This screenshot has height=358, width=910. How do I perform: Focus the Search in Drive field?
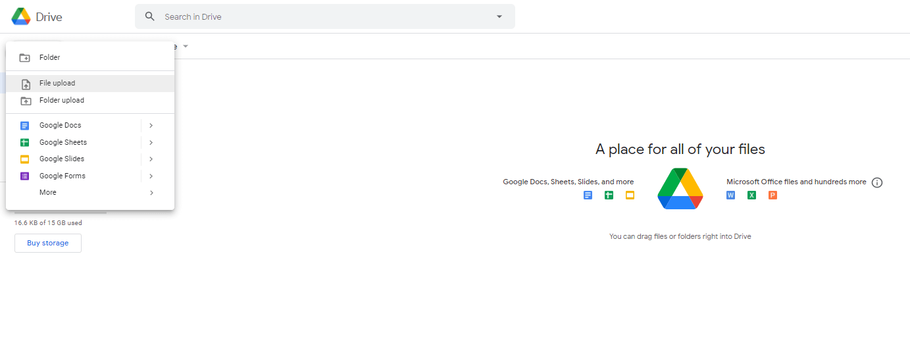325,16
